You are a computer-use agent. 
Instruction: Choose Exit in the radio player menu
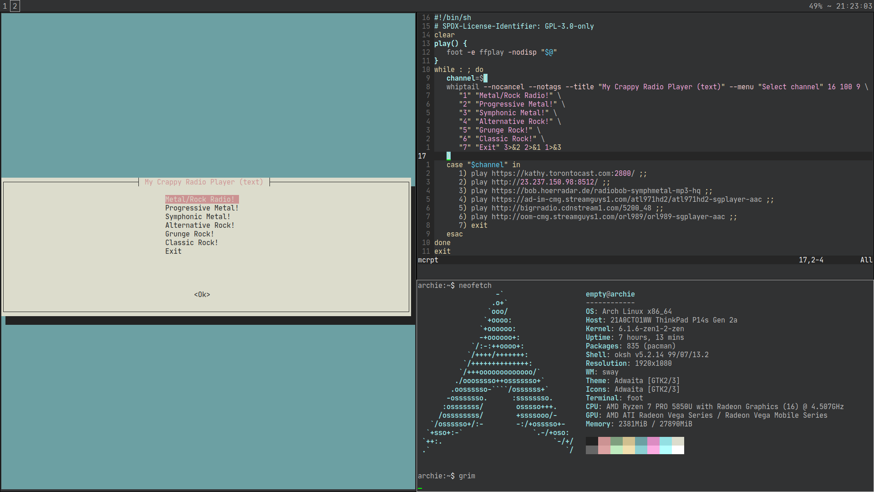point(173,251)
